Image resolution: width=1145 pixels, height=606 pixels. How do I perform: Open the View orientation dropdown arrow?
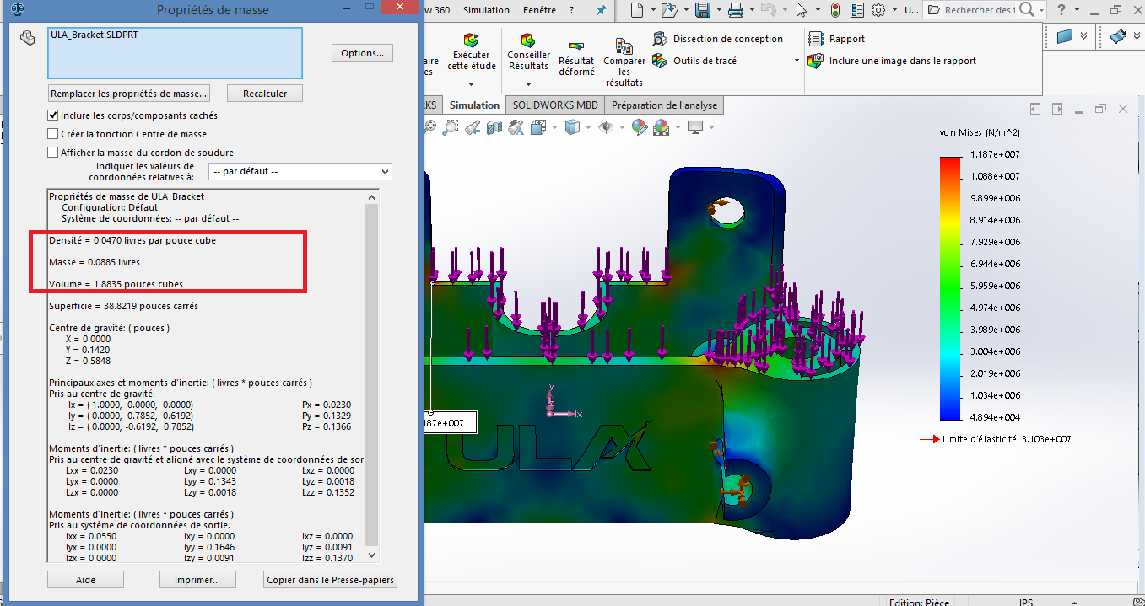pos(554,127)
